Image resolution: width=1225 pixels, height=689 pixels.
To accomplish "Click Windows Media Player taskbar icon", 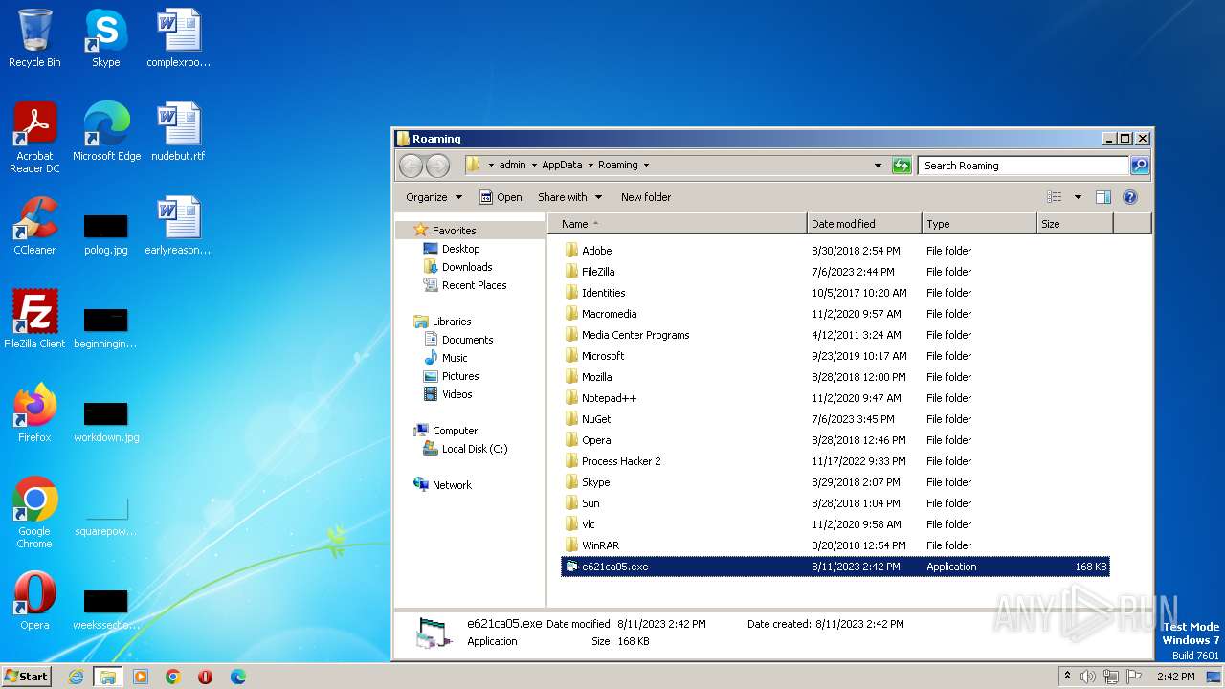I will pos(141,677).
